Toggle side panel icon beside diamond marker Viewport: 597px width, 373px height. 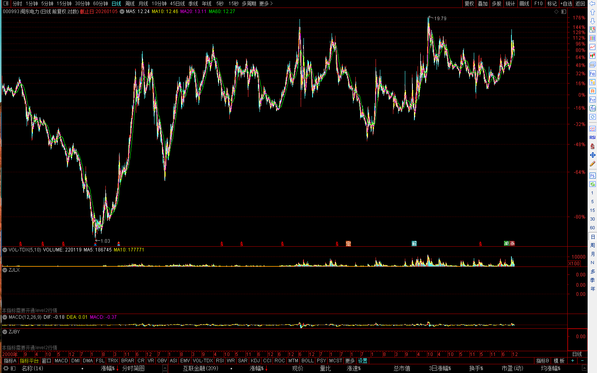tap(563, 11)
